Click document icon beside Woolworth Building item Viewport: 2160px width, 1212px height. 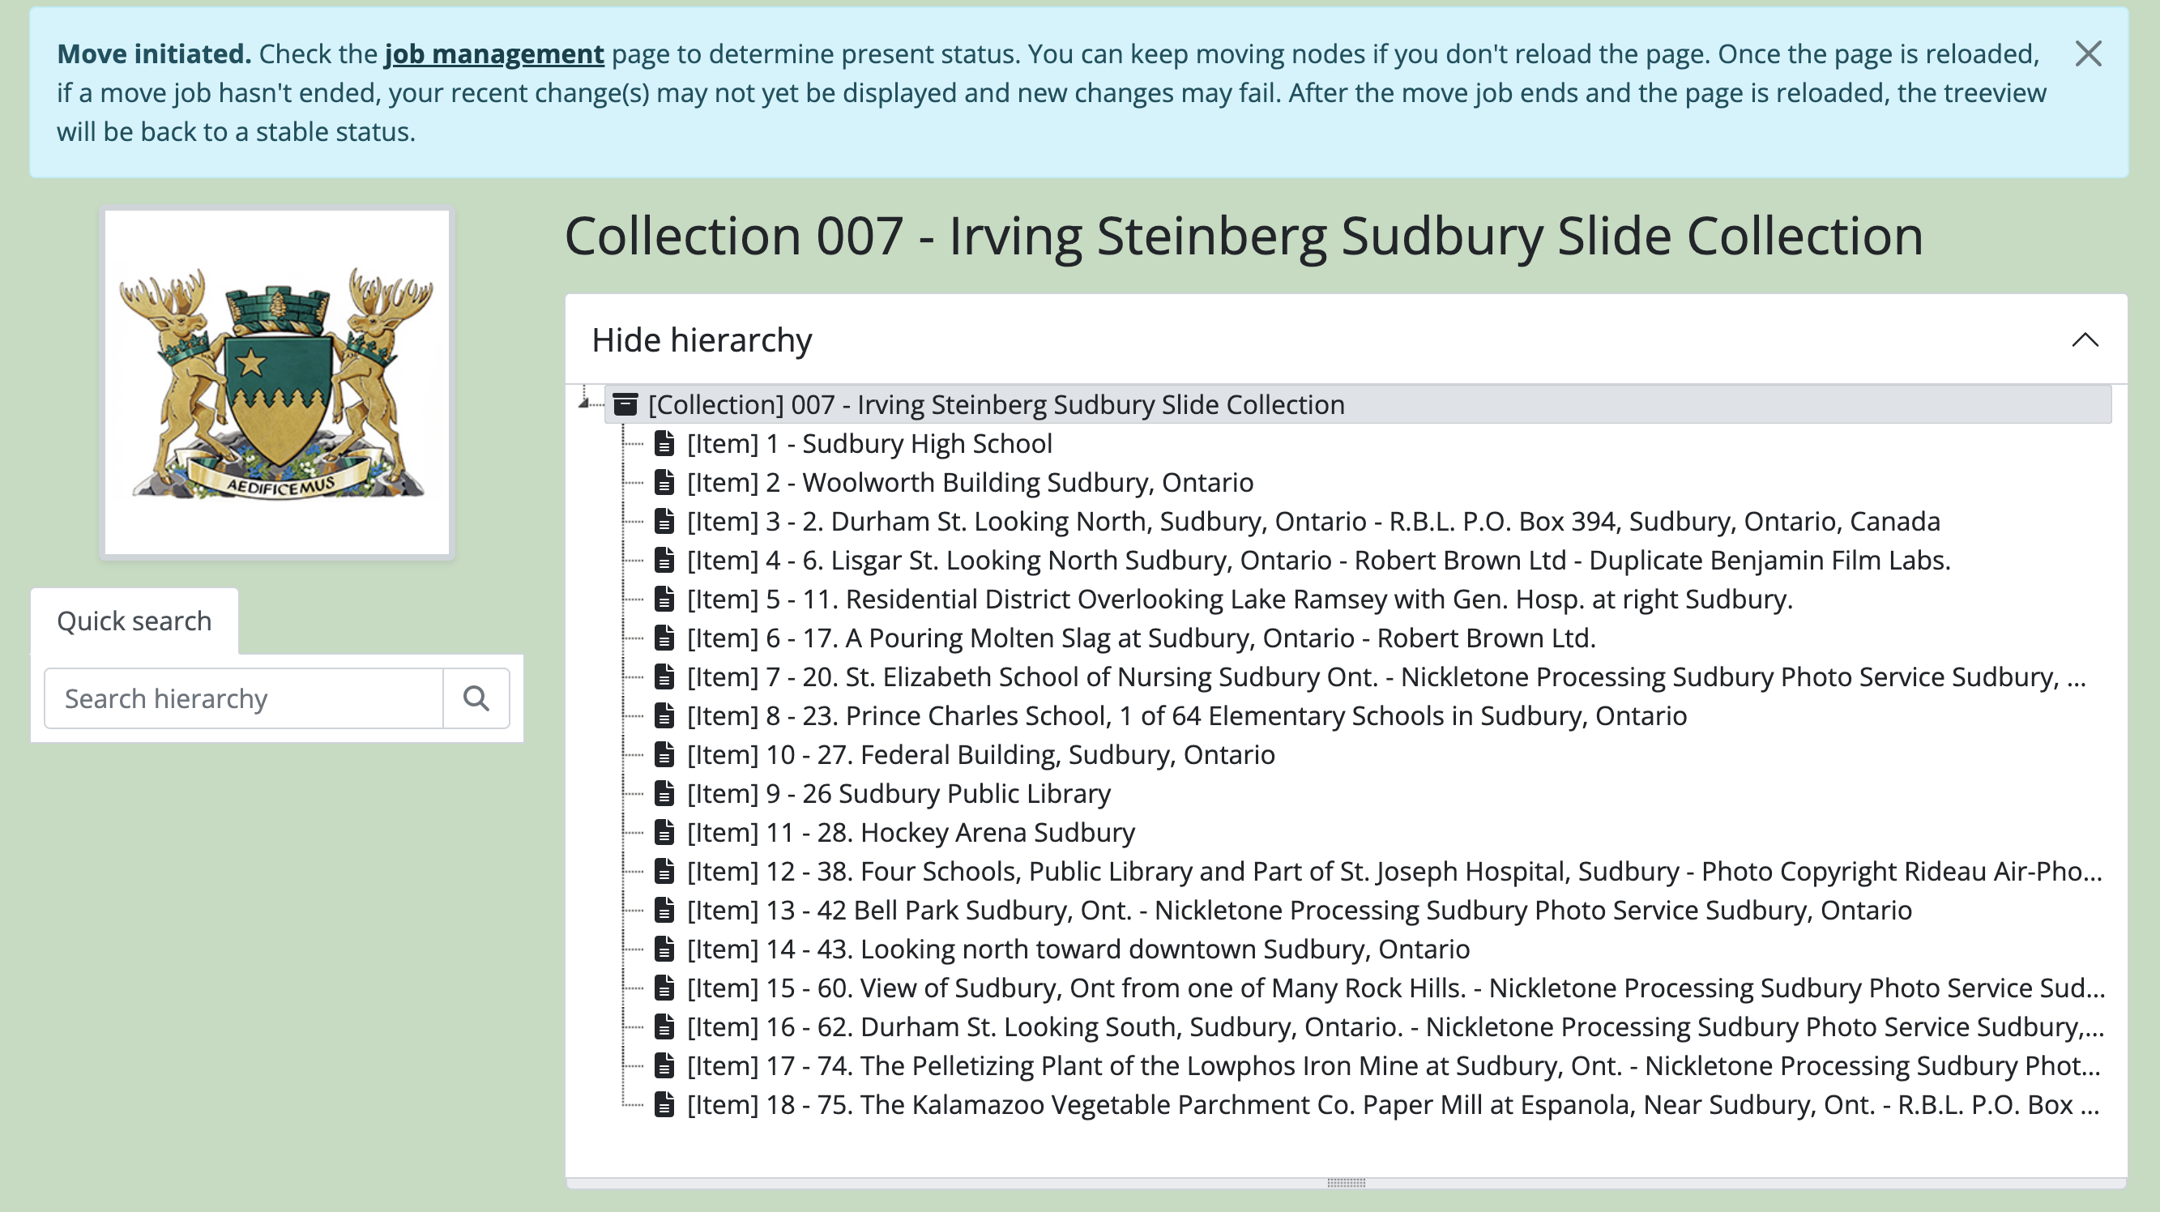click(664, 482)
